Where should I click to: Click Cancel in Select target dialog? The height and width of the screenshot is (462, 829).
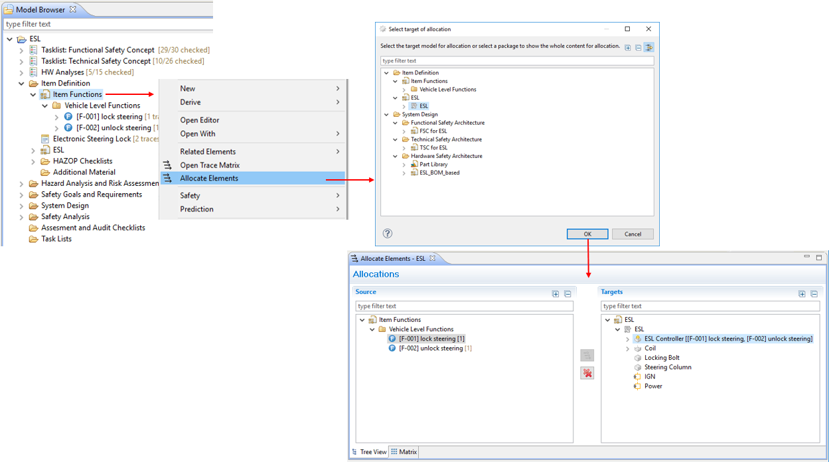coord(633,234)
